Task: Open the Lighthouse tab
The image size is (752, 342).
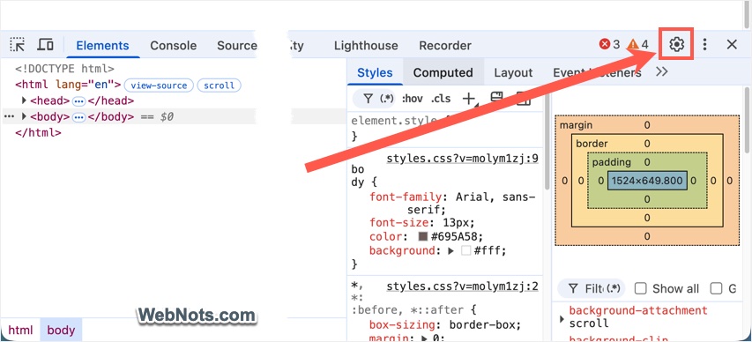Action: tap(366, 46)
